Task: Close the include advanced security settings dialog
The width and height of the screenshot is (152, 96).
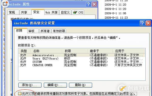Action: pos(148,23)
